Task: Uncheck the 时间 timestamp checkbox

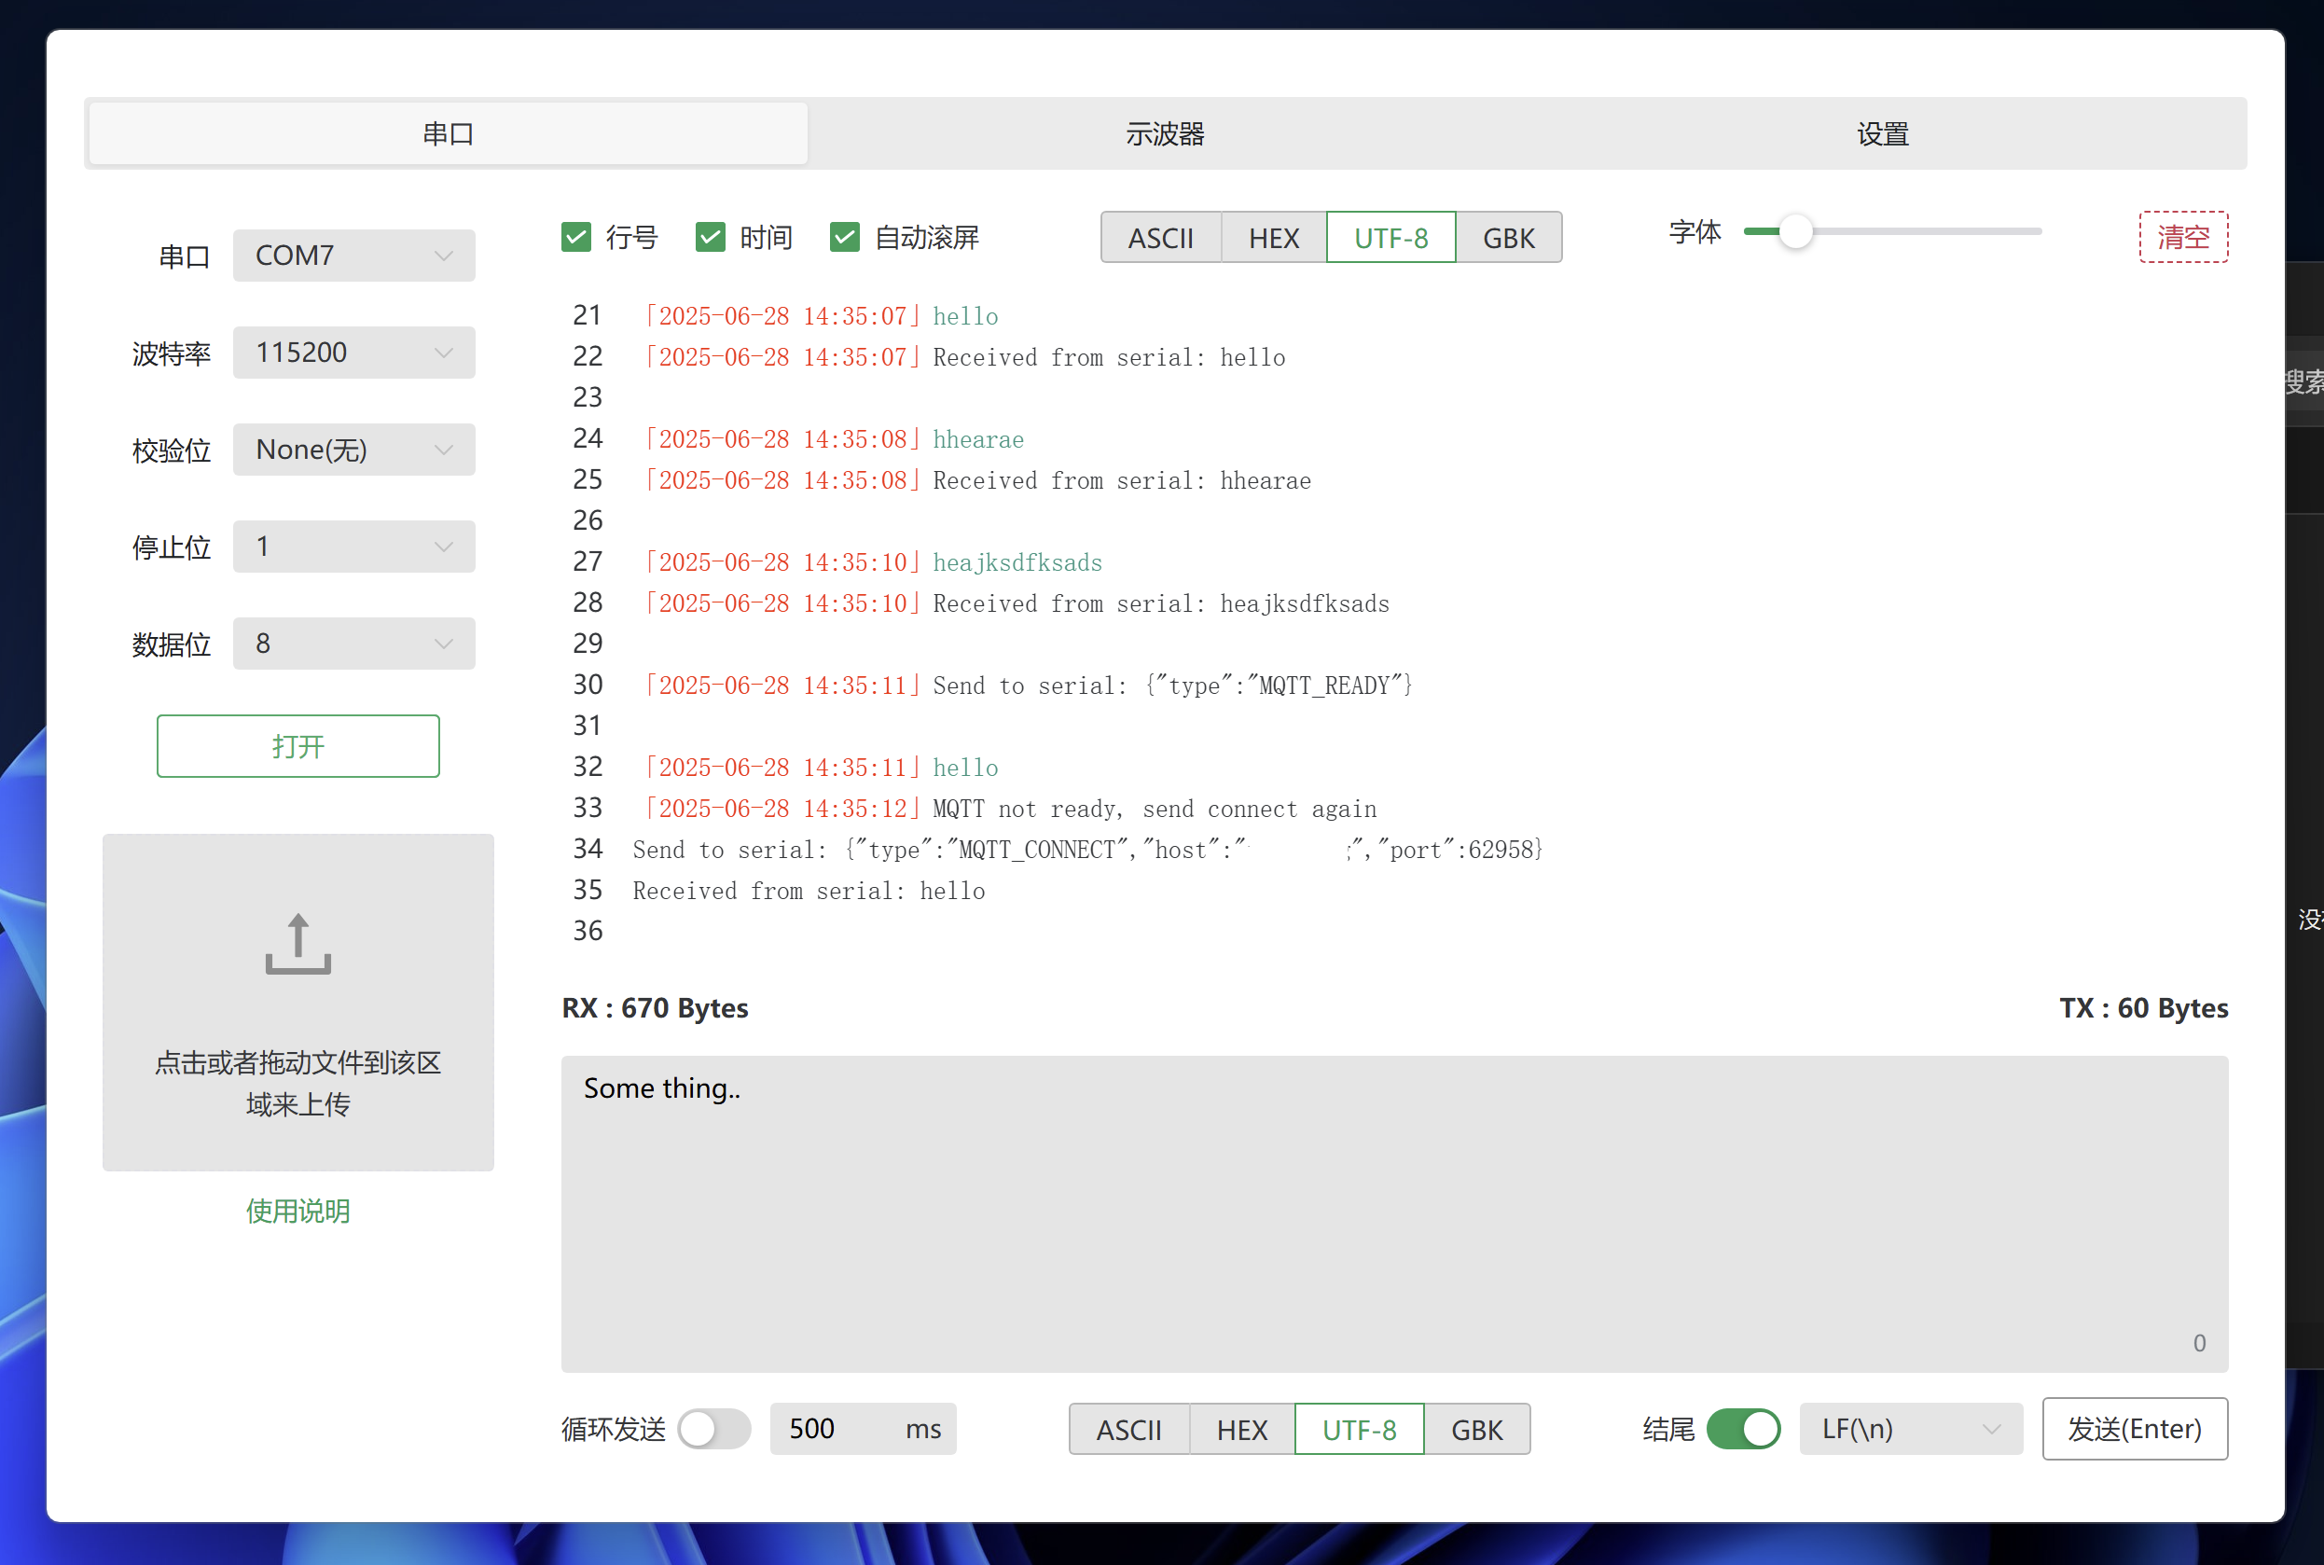Action: [x=711, y=237]
